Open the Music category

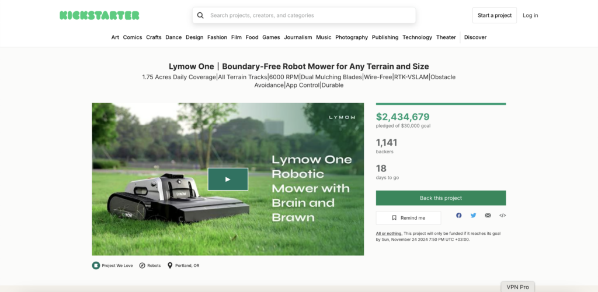tap(324, 37)
